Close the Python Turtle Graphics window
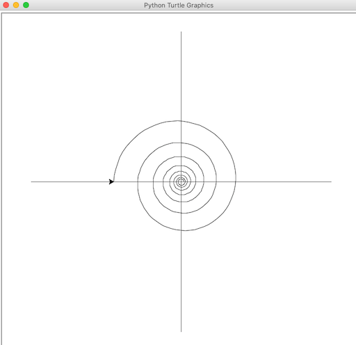Screen dimensions: 356x345 tap(6, 5)
